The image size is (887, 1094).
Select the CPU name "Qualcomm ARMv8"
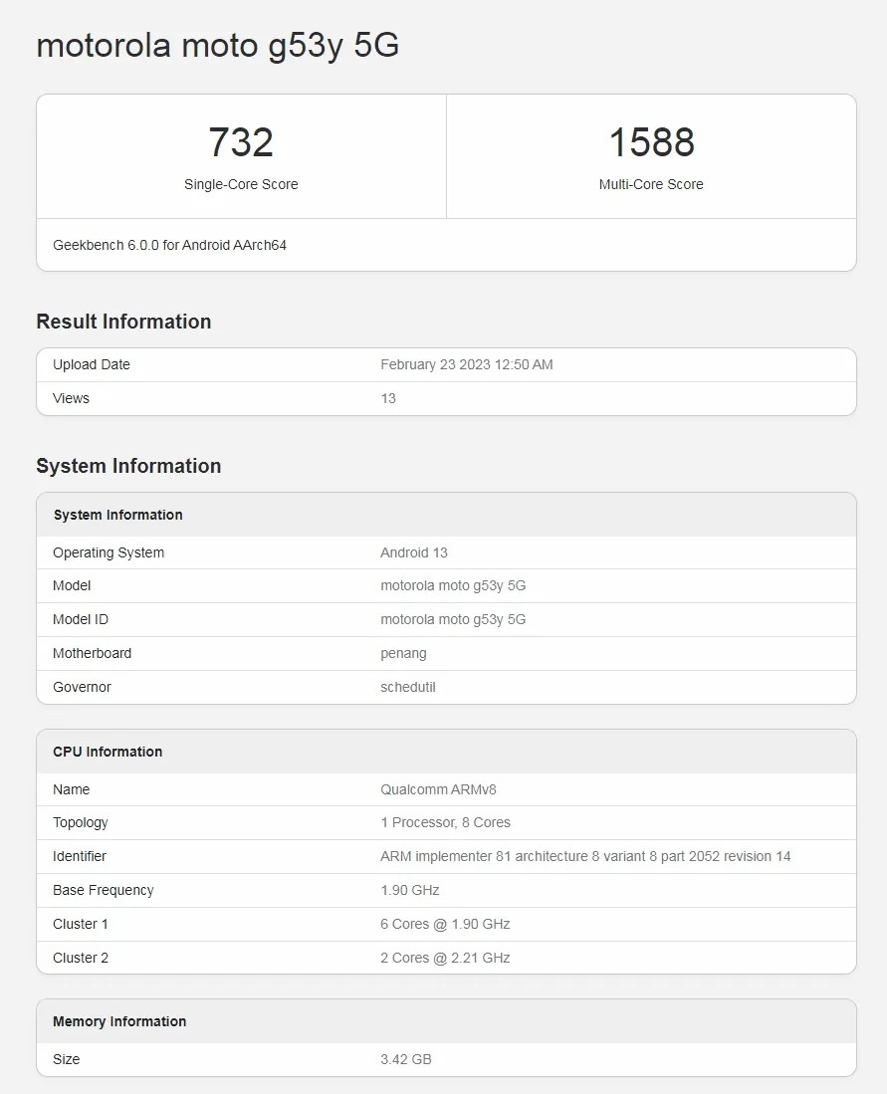point(438,789)
